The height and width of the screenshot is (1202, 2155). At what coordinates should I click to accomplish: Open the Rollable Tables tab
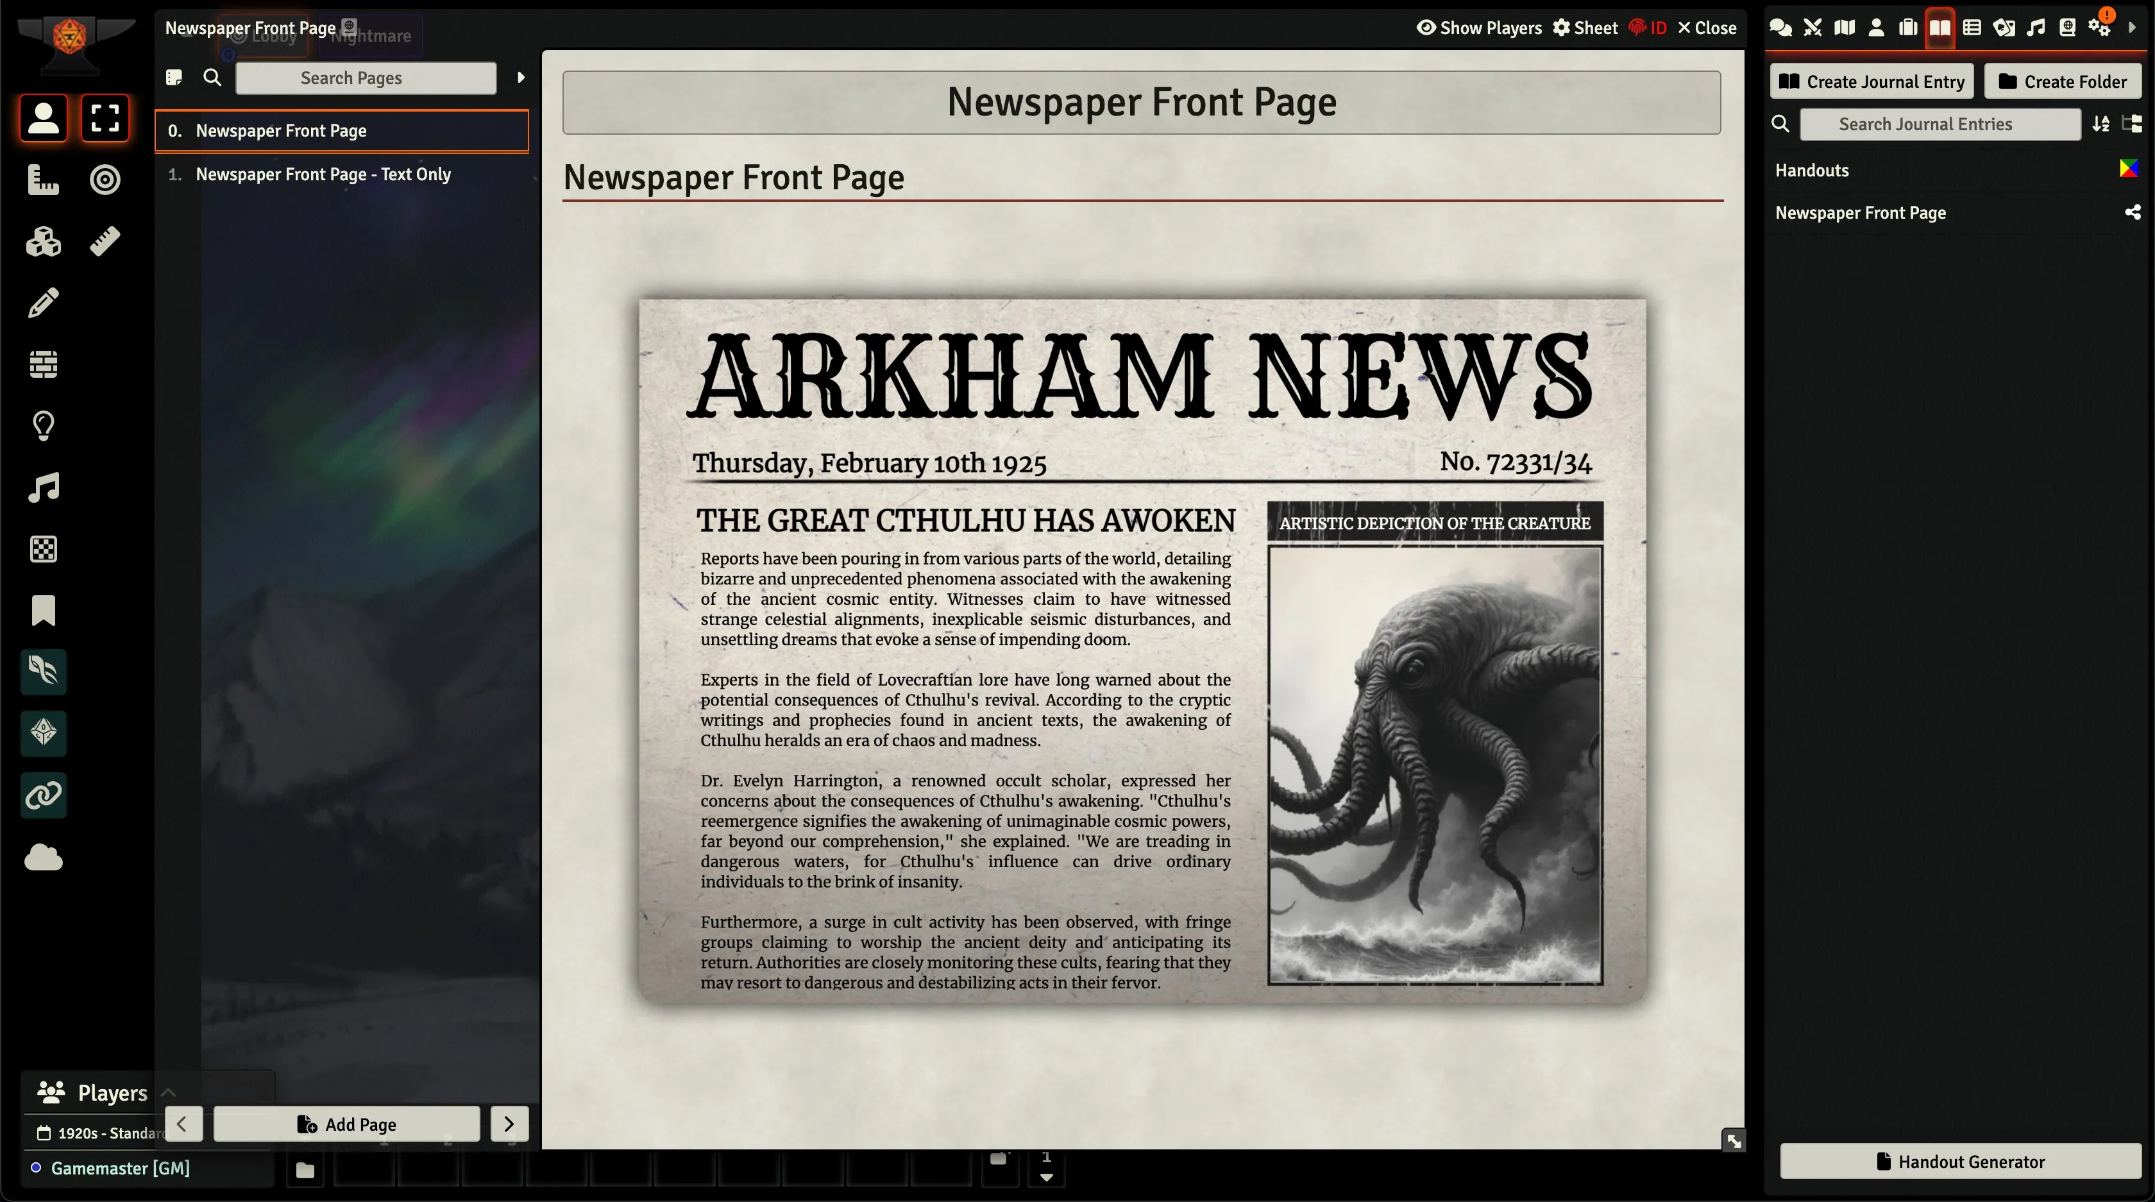(1972, 28)
